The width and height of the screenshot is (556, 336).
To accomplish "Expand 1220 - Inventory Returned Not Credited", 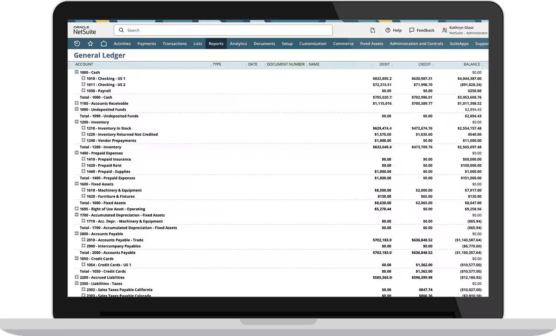I will tap(83, 134).
